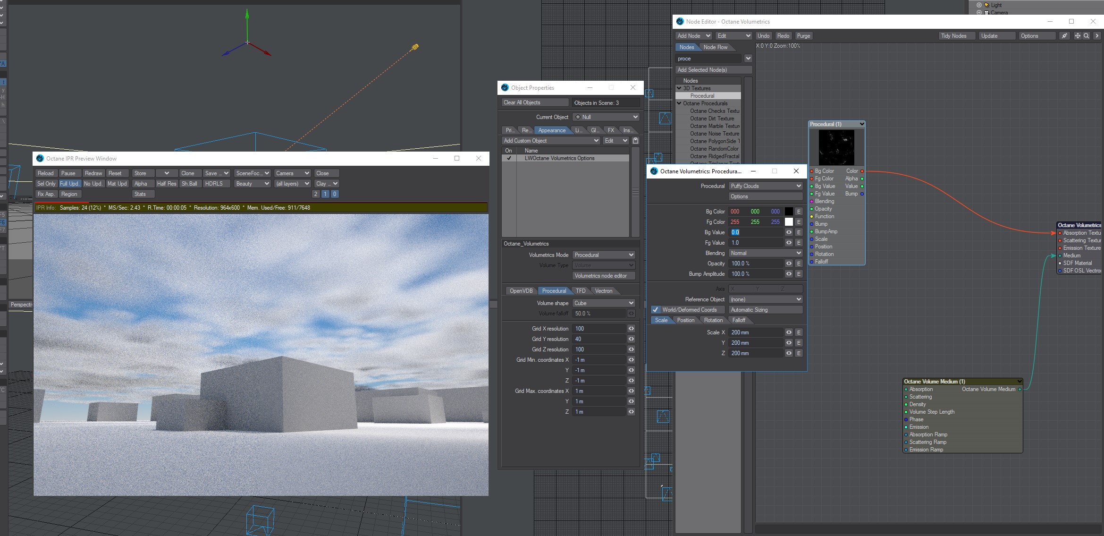The height and width of the screenshot is (536, 1104).
Task: Toggle the World/Deformed Coords checkbox
Action: pyautogui.click(x=656, y=310)
